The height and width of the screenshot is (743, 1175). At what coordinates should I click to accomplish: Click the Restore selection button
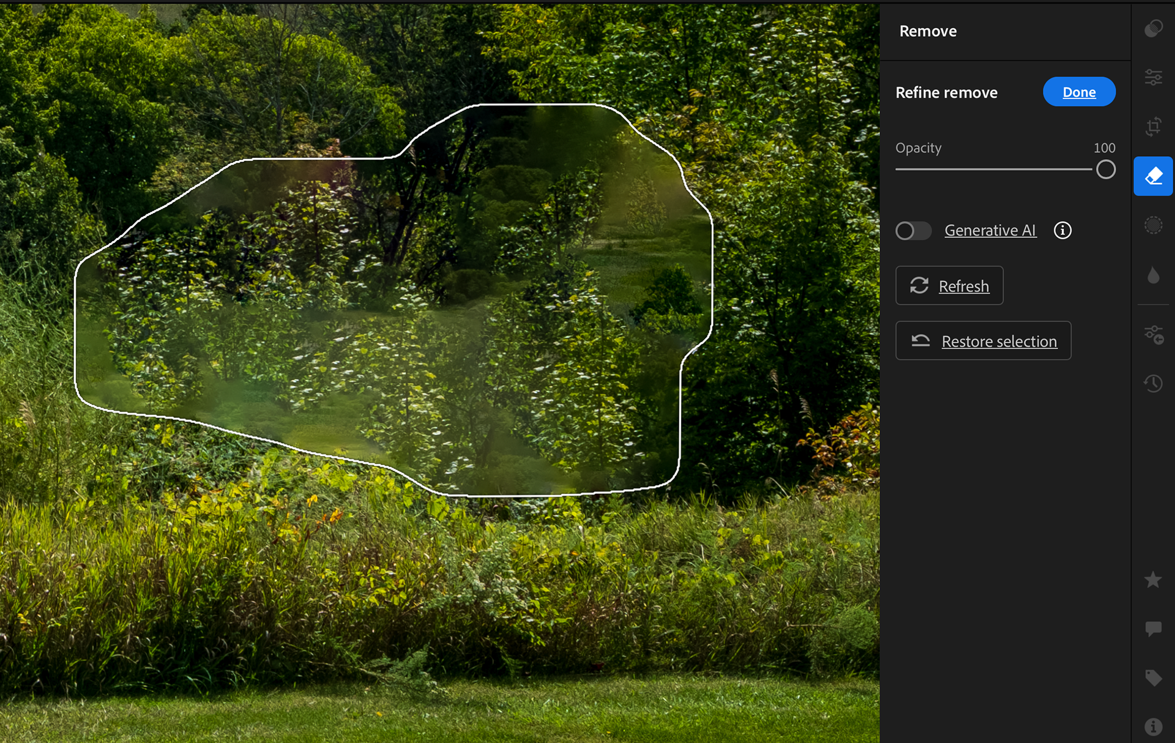pyautogui.click(x=983, y=341)
